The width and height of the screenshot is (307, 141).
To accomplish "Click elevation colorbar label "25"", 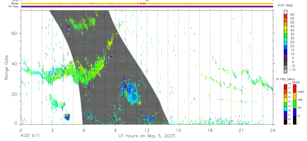I will pos(292,42).
